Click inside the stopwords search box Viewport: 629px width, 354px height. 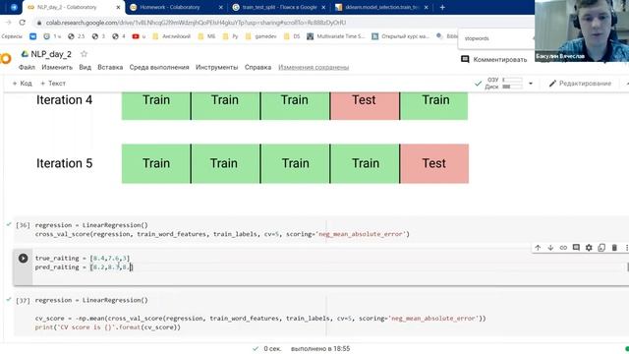(x=495, y=38)
